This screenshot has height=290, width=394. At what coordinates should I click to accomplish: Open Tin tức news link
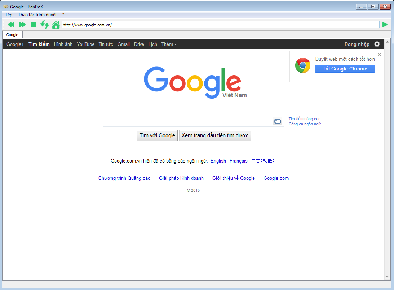pyautogui.click(x=106, y=44)
